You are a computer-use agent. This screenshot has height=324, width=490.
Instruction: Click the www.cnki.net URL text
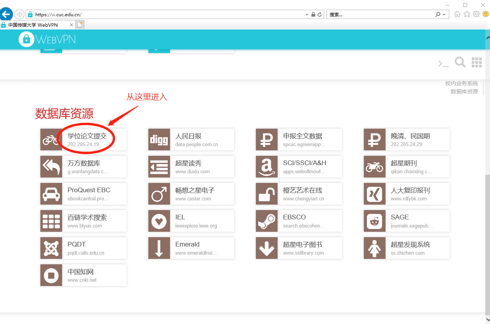(x=82, y=280)
